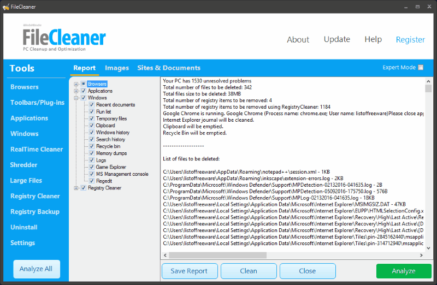Open Settings in the sidebar
The height and width of the screenshot is (285, 437).
tap(22, 243)
